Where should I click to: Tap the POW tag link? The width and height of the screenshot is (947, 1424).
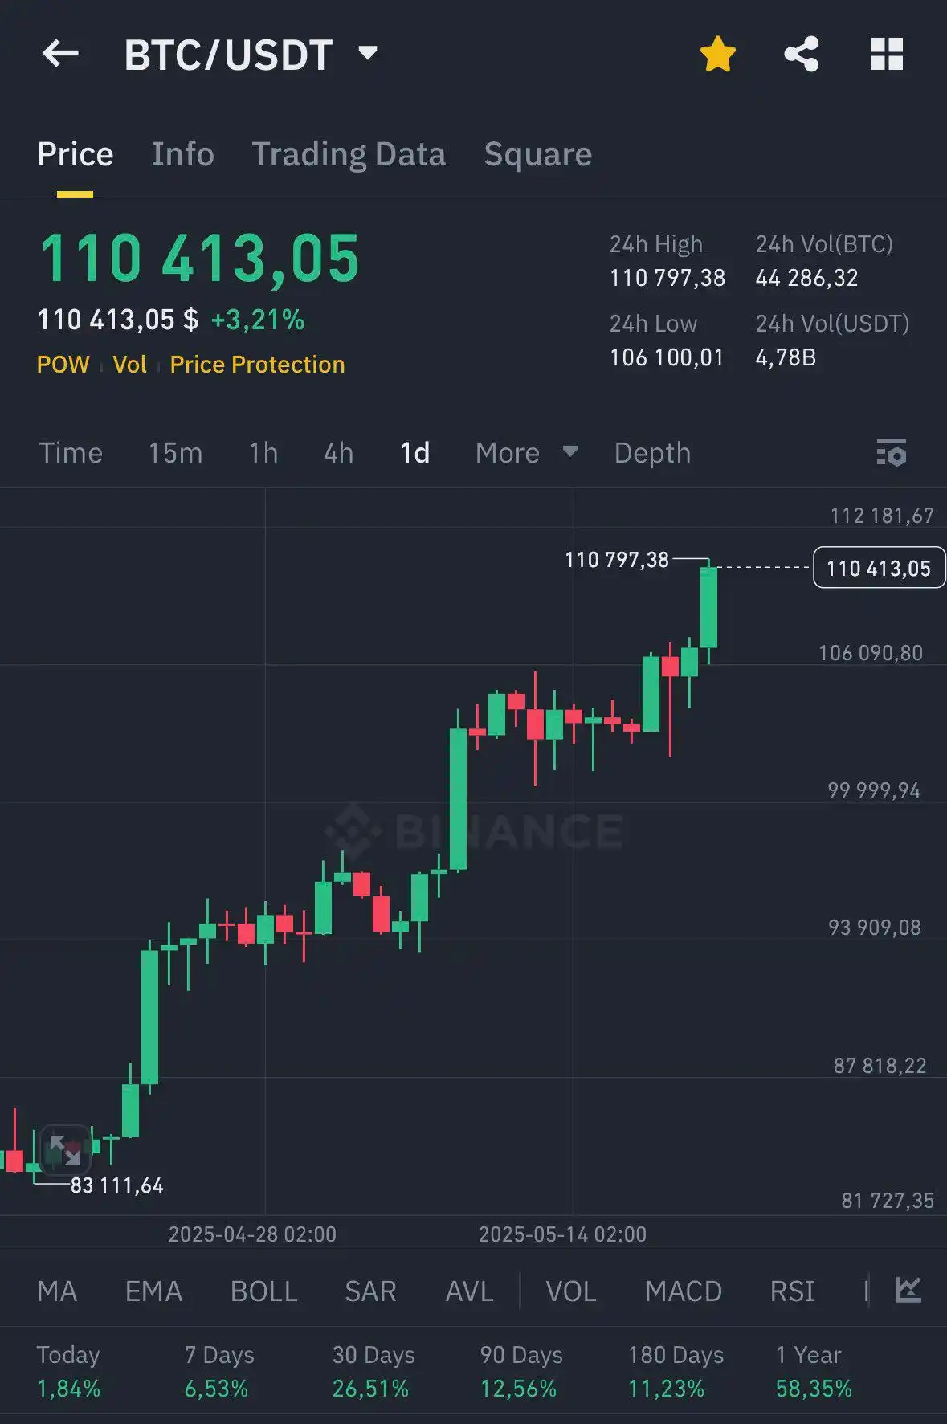click(x=63, y=365)
